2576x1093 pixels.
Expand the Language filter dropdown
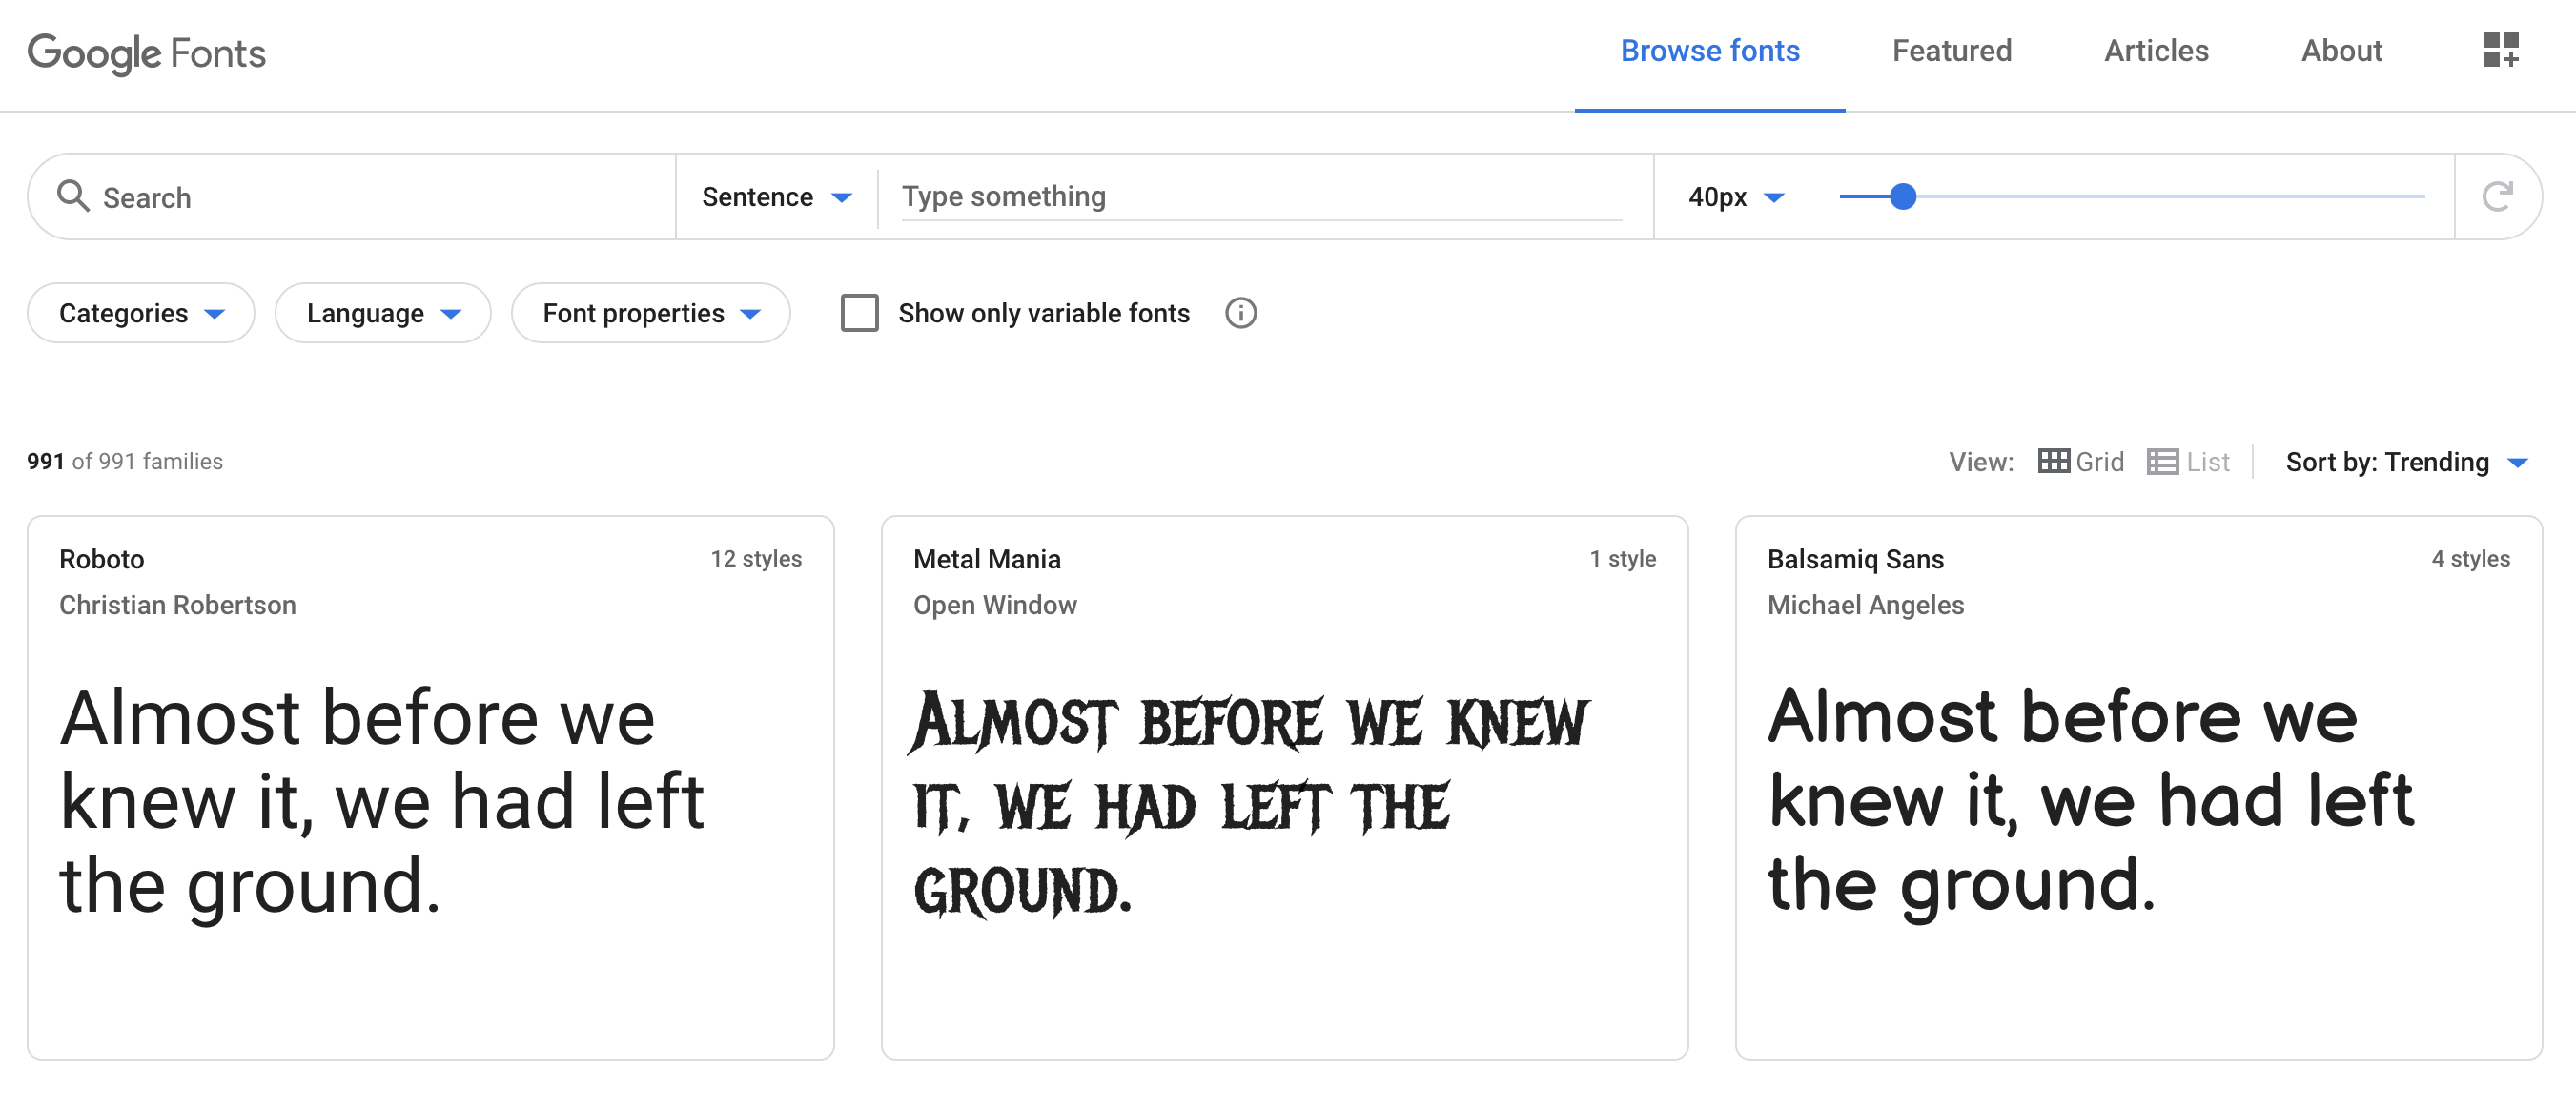(383, 313)
